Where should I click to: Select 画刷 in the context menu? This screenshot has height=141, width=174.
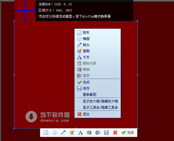tap(97, 51)
